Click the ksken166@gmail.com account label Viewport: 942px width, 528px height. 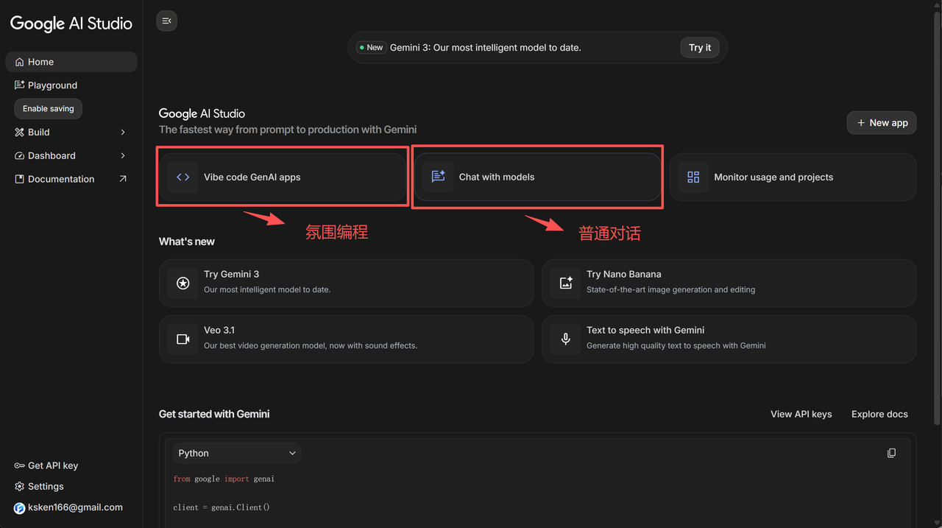pyautogui.click(x=75, y=507)
